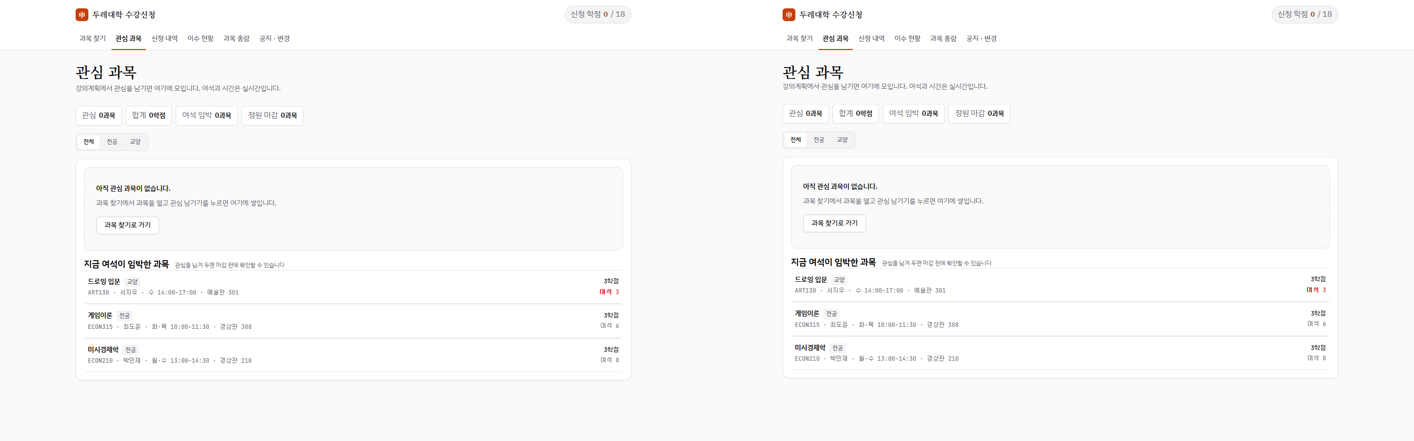Click 여석 임박 0과목 chip in left pane
Screen dimensions: 1414x441
point(206,116)
